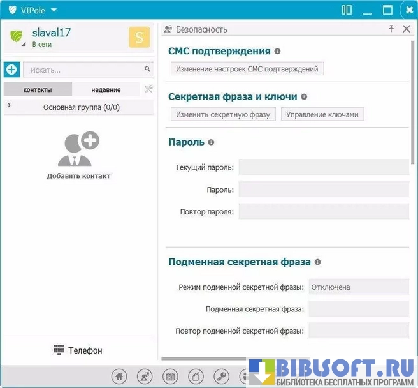418x388 pixels.
Task: Open the file icon in bottom toolbar
Action: point(196,376)
